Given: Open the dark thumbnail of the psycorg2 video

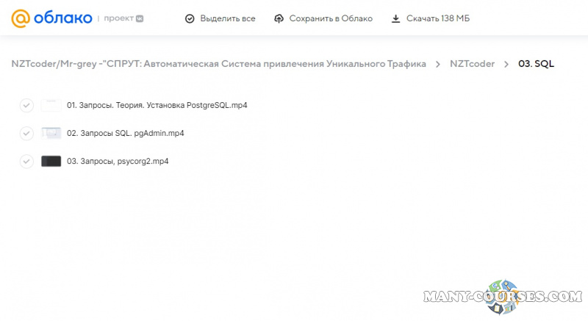Looking at the screenshot, I should tap(51, 161).
